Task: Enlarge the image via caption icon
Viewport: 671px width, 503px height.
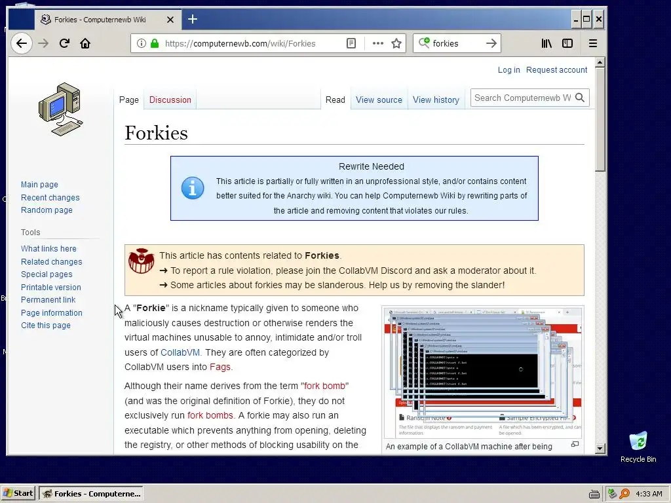Action: tap(575, 445)
